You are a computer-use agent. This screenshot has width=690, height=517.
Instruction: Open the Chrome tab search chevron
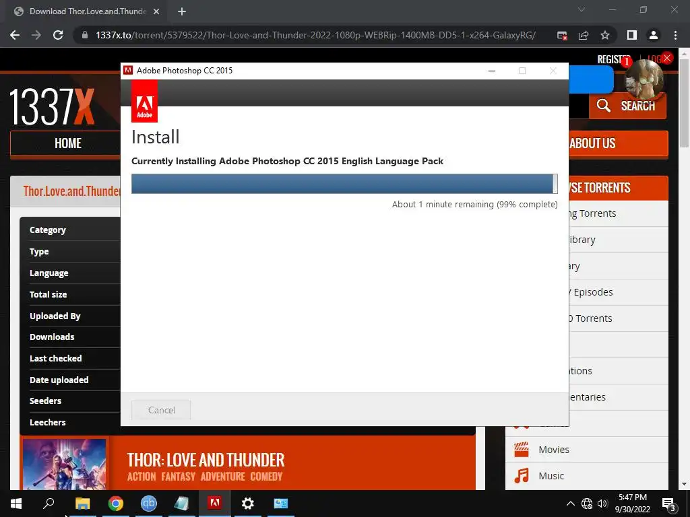(582, 9)
